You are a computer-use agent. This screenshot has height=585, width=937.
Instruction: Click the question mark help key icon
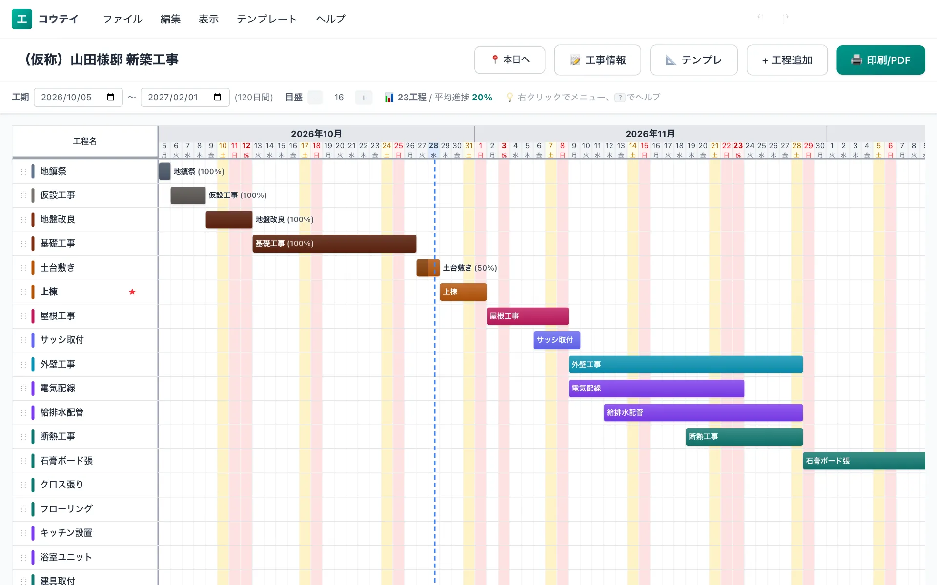point(620,97)
